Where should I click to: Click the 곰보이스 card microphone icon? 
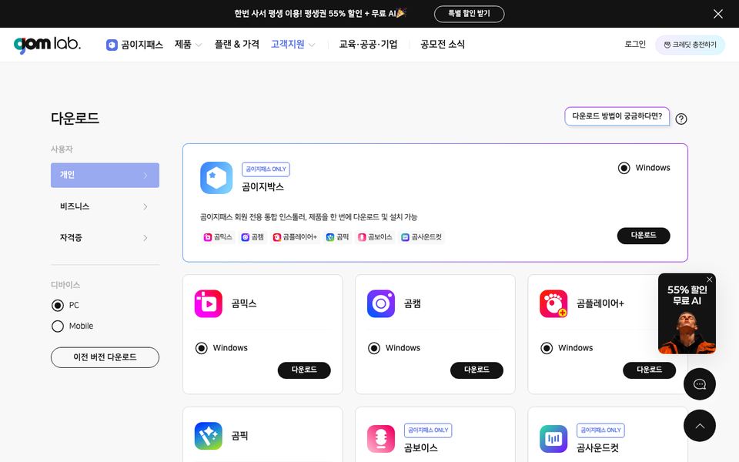pyautogui.click(x=381, y=438)
